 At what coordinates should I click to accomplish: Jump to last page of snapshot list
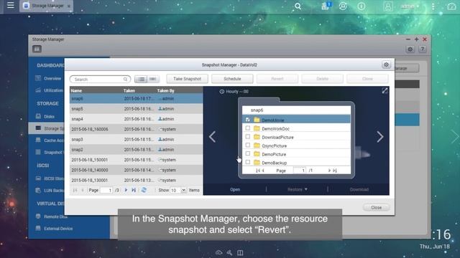point(134,190)
